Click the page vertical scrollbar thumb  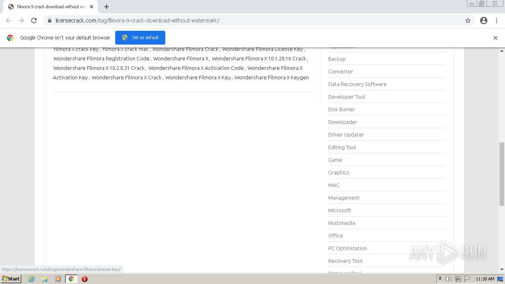point(502,174)
